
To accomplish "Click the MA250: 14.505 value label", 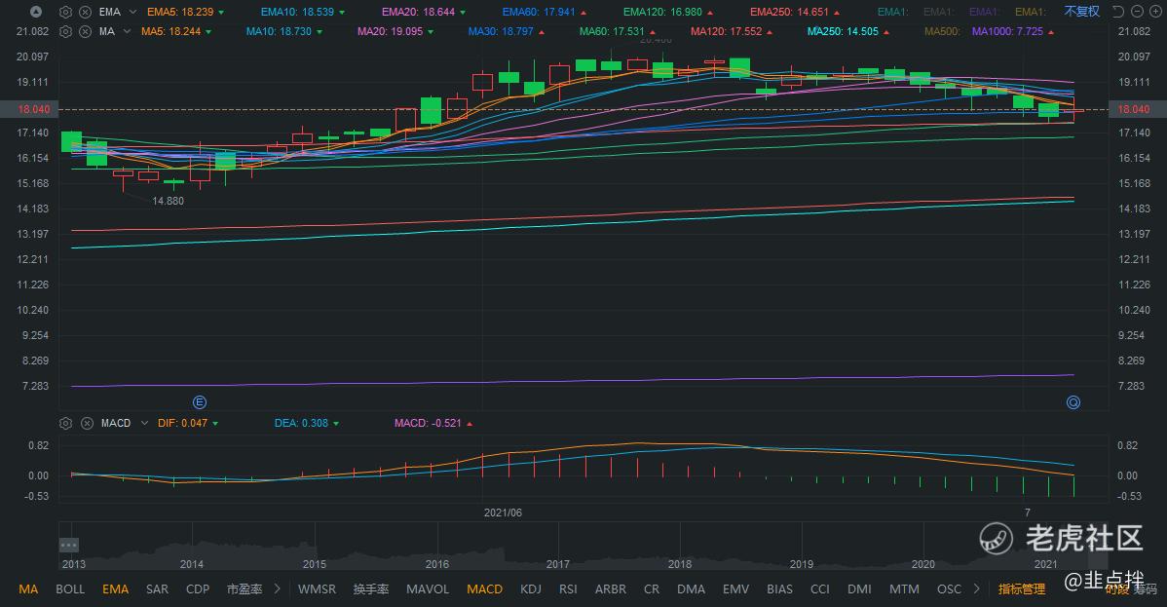I will pyautogui.click(x=844, y=31).
